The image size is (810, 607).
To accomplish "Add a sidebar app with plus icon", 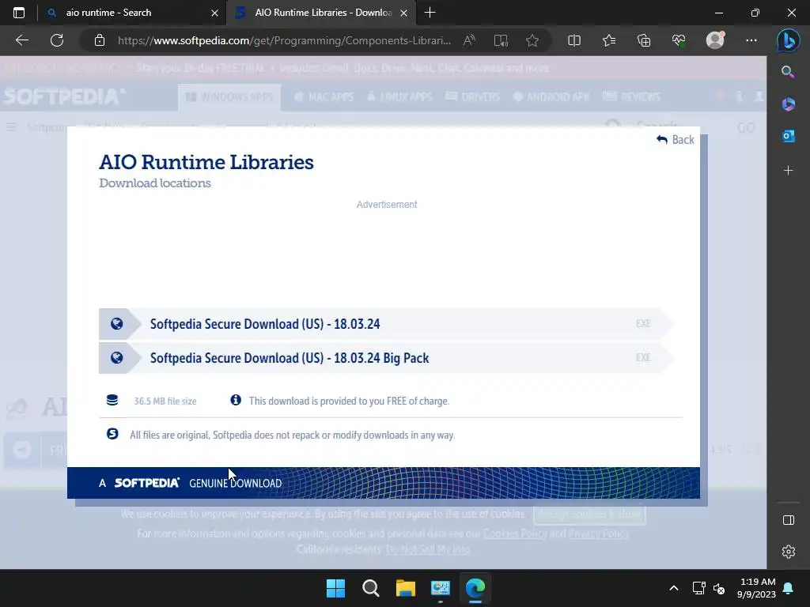I will click(x=788, y=171).
